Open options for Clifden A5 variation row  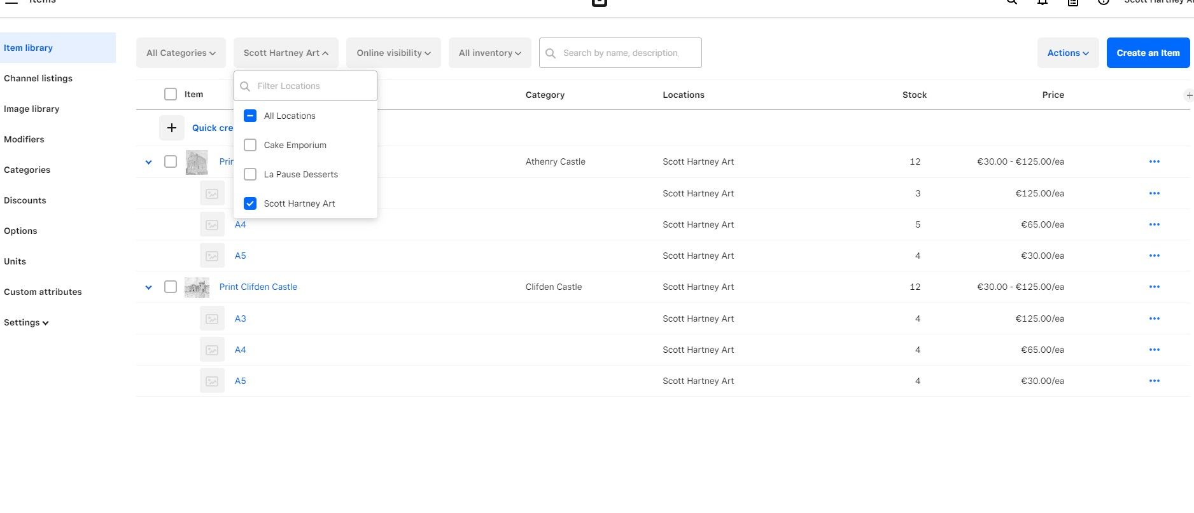1154,381
